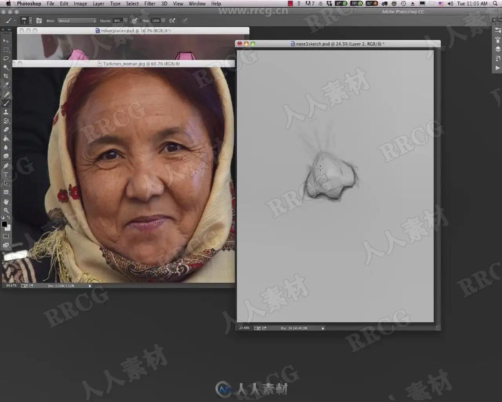
Task: Select the Crop tool
Action: [6, 76]
